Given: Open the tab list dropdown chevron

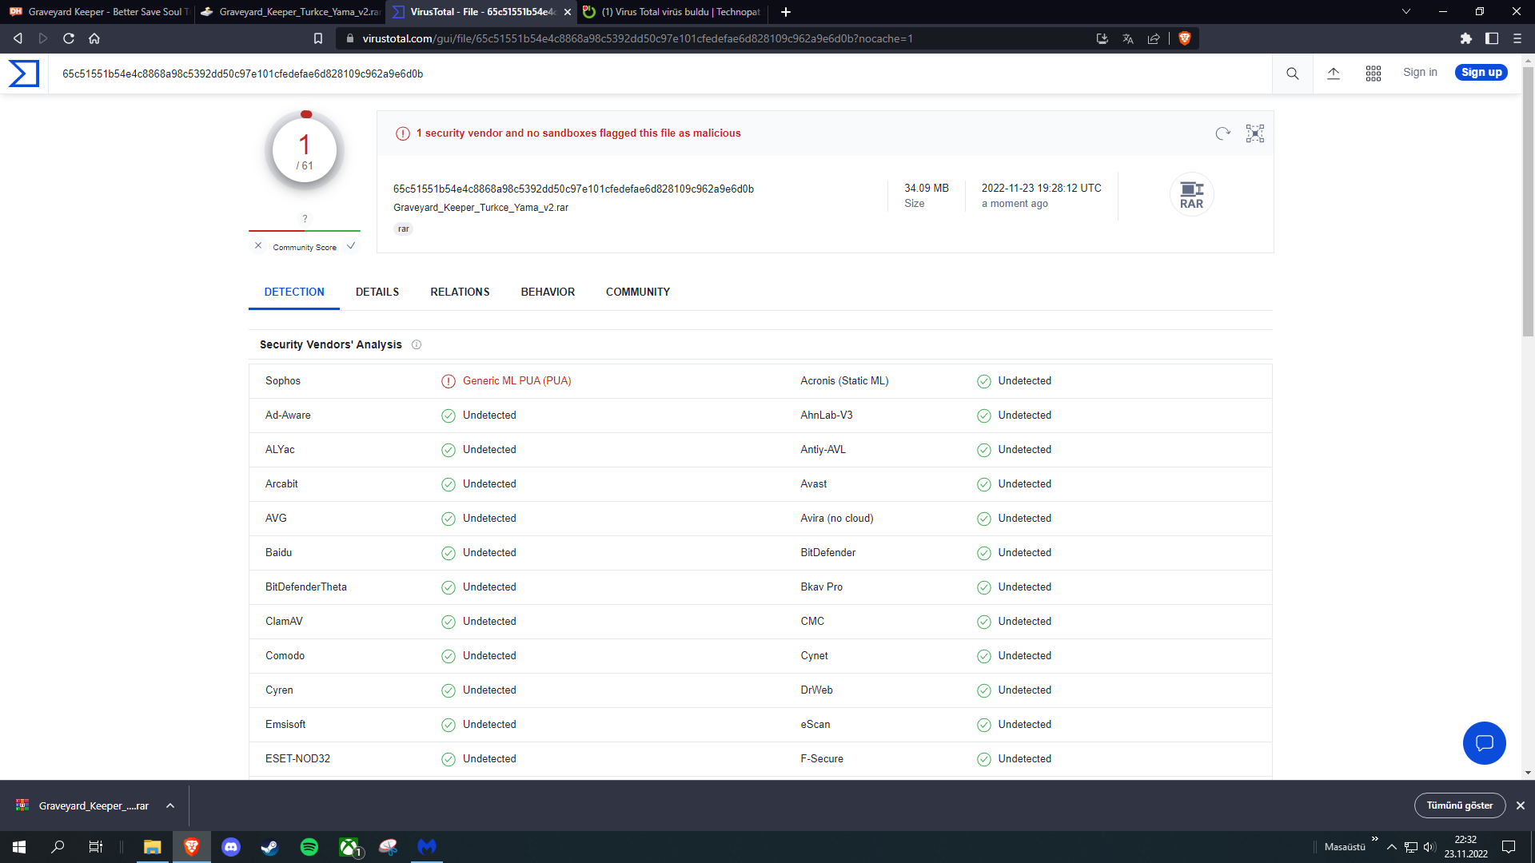Looking at the screenshot, I should coord(1405,12).
